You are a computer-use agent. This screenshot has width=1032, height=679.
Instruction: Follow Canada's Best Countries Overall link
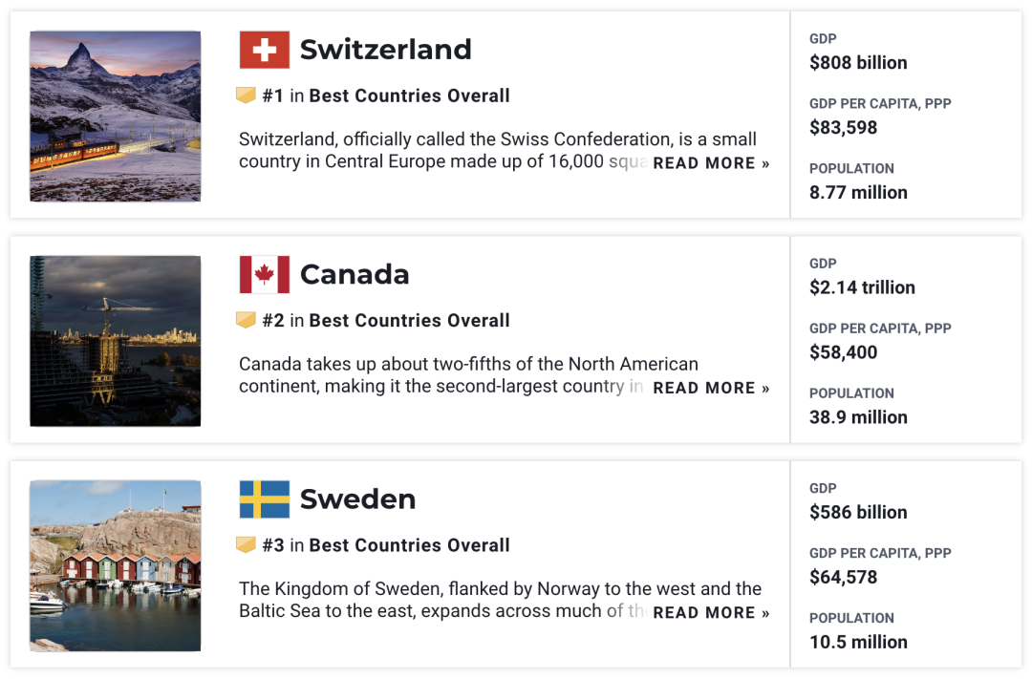coord(409,321)
